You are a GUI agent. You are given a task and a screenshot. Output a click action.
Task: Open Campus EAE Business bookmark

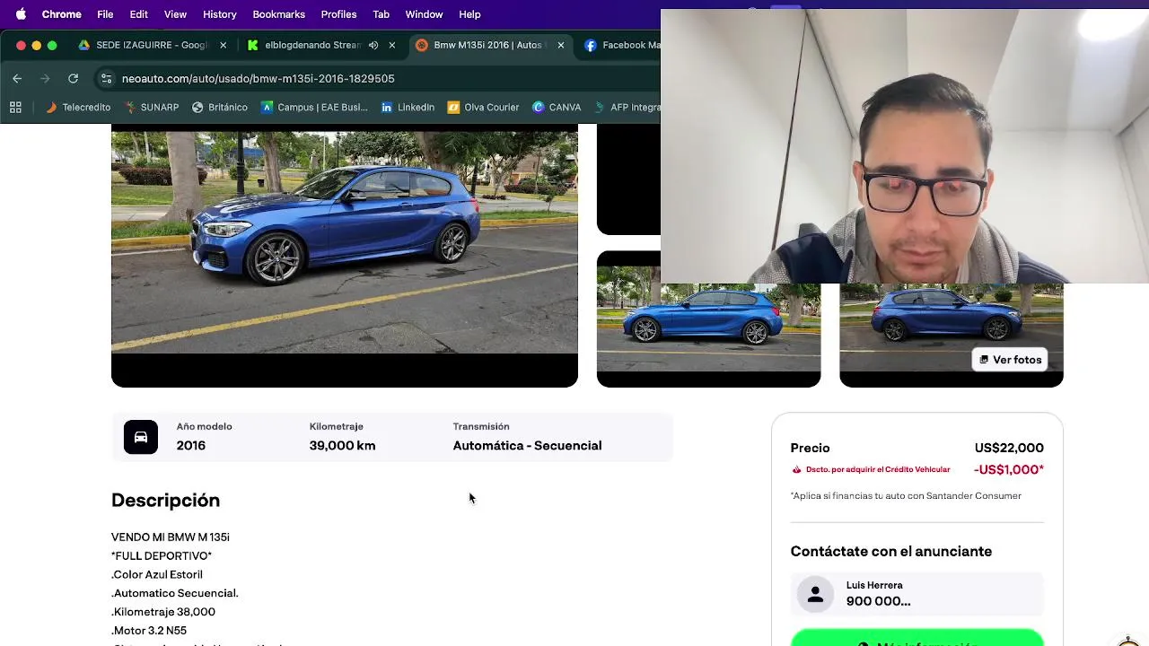tap(314, 107)
